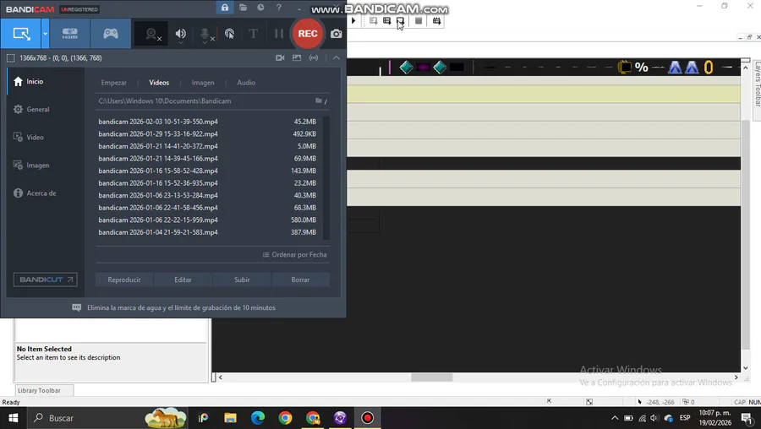The image size is (761, 429).
Task: Click the dashed rectangle area selection icon
Action: click(10, 58)
